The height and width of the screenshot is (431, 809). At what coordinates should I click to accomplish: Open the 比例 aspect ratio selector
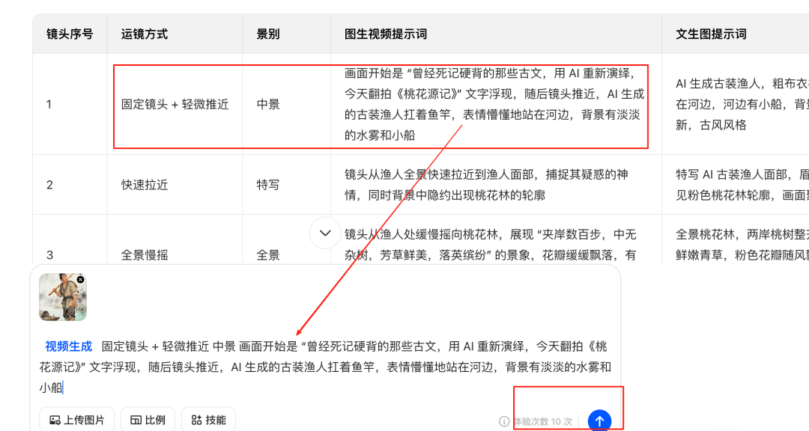click(148, 420)
